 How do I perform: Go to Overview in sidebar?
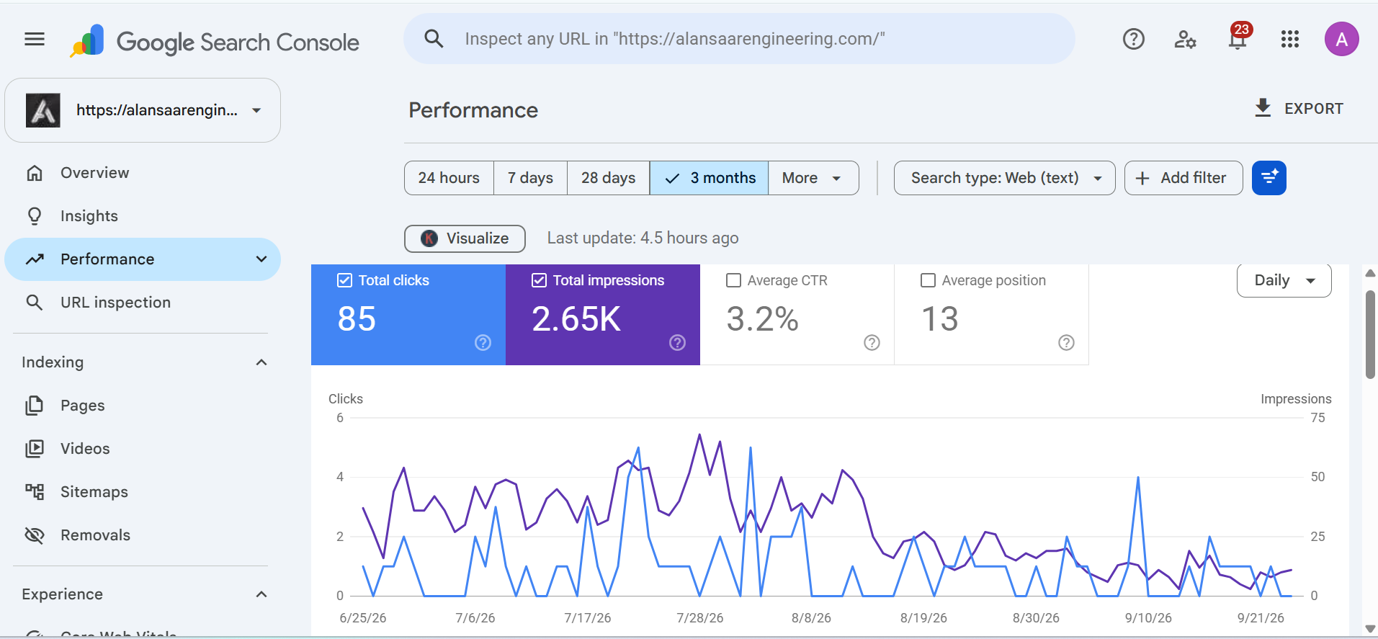click(x=143, y=173)
